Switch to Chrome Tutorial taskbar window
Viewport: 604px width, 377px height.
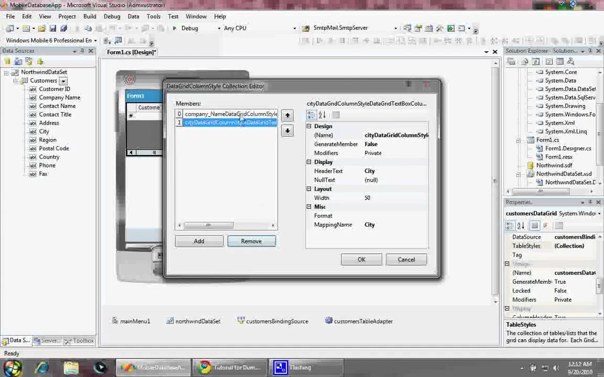pyautogui.click(x=230, y=368)
